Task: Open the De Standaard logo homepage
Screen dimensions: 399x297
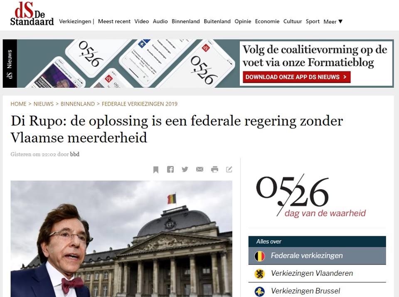Action: tap(32, 14)
